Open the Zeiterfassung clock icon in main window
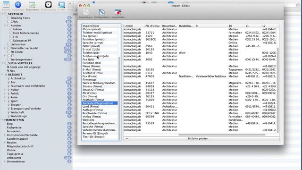Image resolution: width=302 pixels, height=170 pixels. [x=48, y=5]
